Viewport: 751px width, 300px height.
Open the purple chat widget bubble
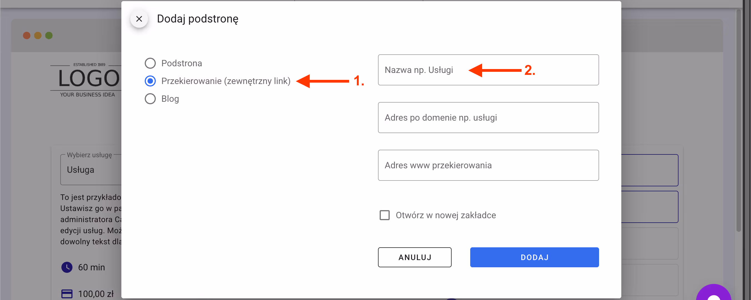click(713, 294)
